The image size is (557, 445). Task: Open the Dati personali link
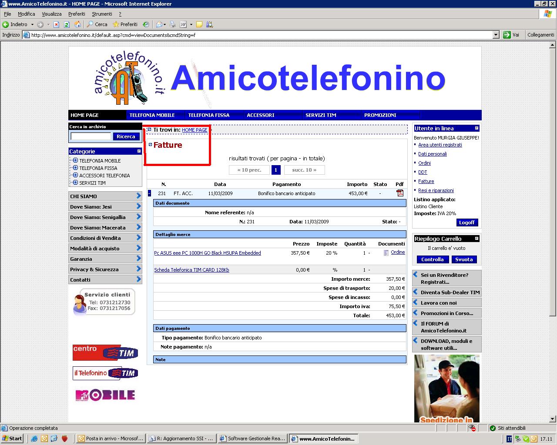coord(432,154)
